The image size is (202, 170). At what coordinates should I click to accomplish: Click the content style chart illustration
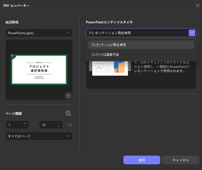coord(110,68)
